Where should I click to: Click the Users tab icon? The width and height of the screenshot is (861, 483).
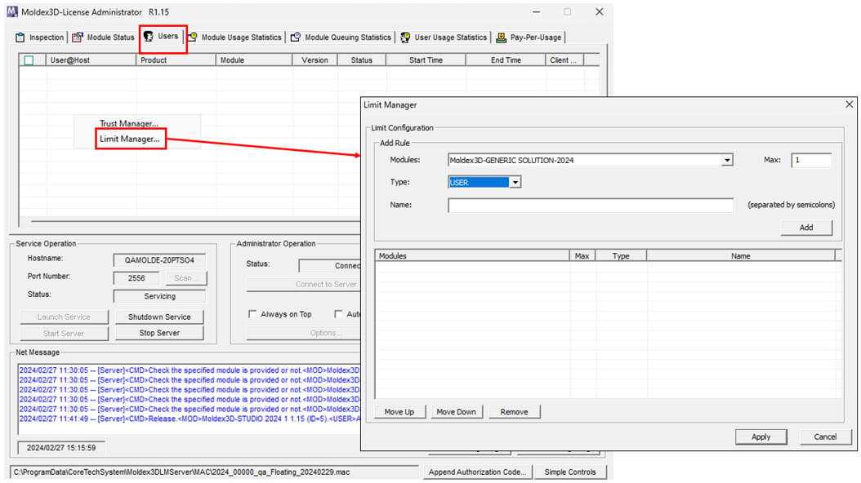149,36
